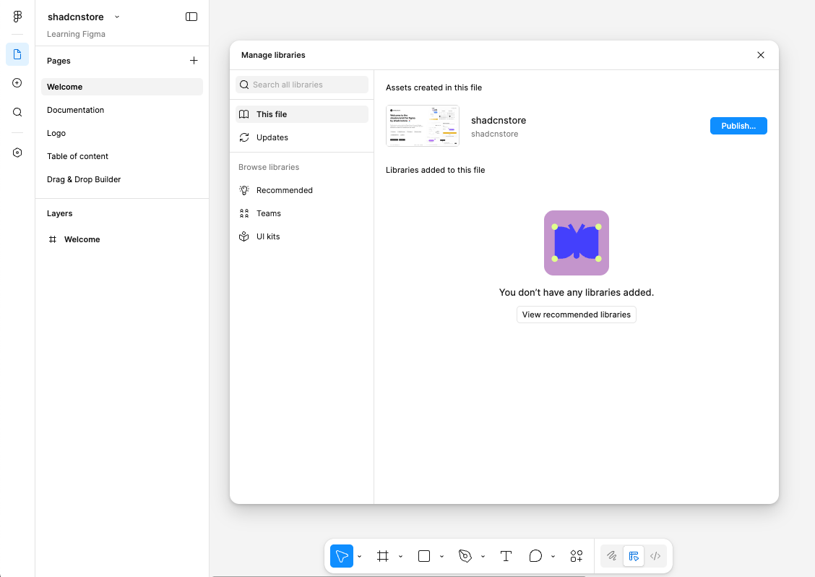This screenshot has height=577, width=815.
Task: Toggle the sidebar collapse icon
Action: (x=191, y=17)
